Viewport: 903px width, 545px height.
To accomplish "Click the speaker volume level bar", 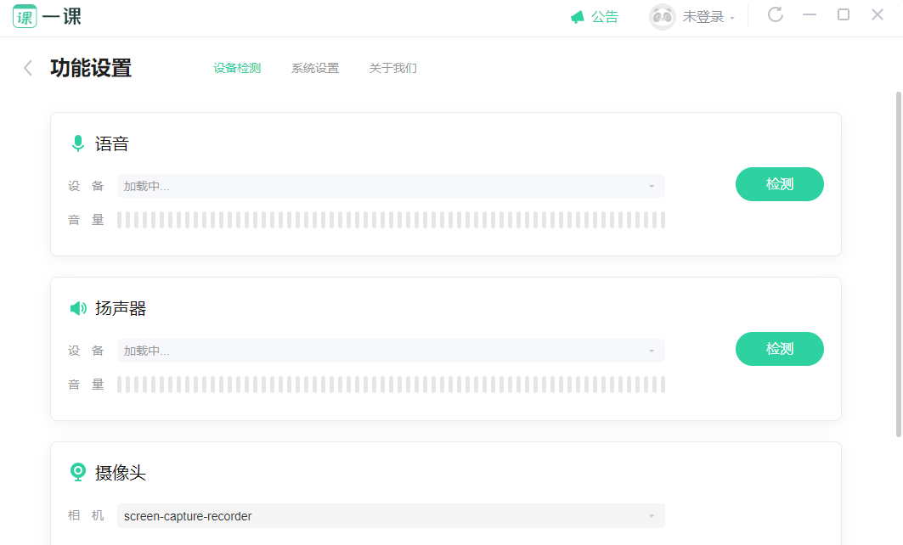I will (391, 385).
